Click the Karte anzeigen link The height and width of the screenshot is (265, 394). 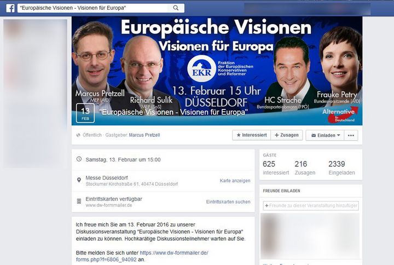pyautogui.click(x=235, y=181)
